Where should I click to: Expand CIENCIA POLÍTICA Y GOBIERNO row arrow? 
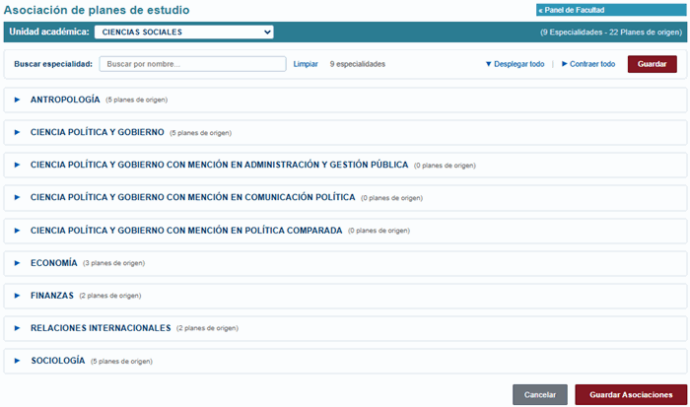coord(17,132)
